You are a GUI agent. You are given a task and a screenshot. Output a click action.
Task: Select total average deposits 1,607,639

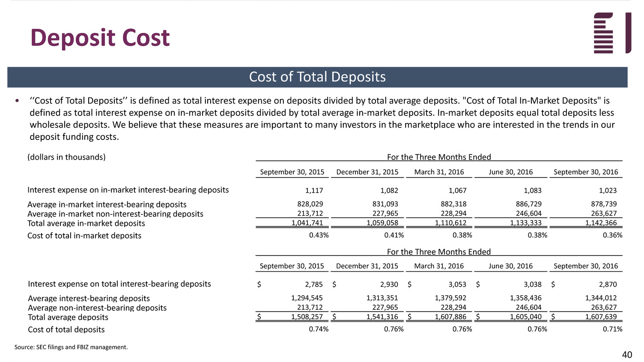(601, 317)
